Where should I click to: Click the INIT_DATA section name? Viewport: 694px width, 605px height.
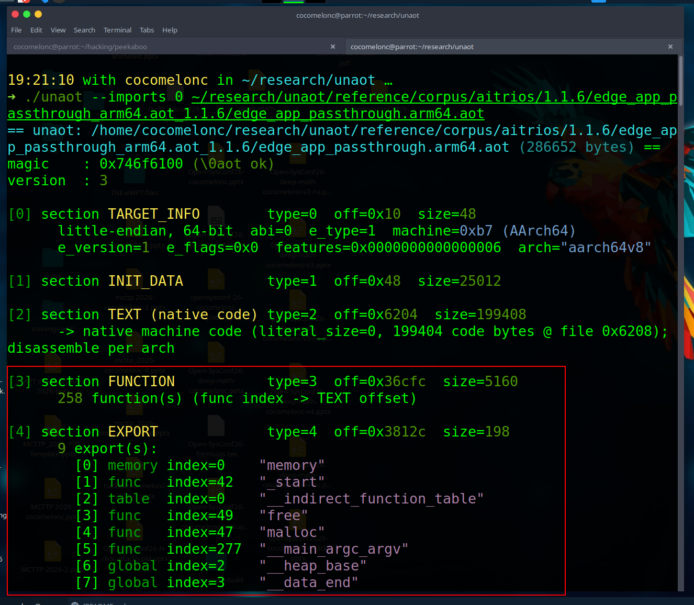145,281
